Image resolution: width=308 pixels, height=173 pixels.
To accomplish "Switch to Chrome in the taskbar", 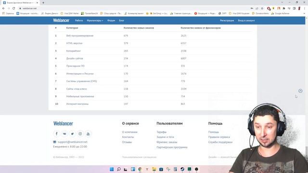I will pyautogui.click(x=140, y=169).
